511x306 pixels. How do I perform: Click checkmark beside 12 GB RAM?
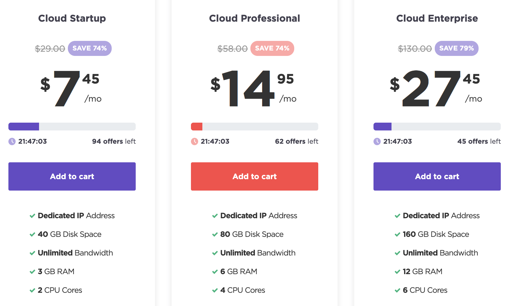(x=398, y=272)
